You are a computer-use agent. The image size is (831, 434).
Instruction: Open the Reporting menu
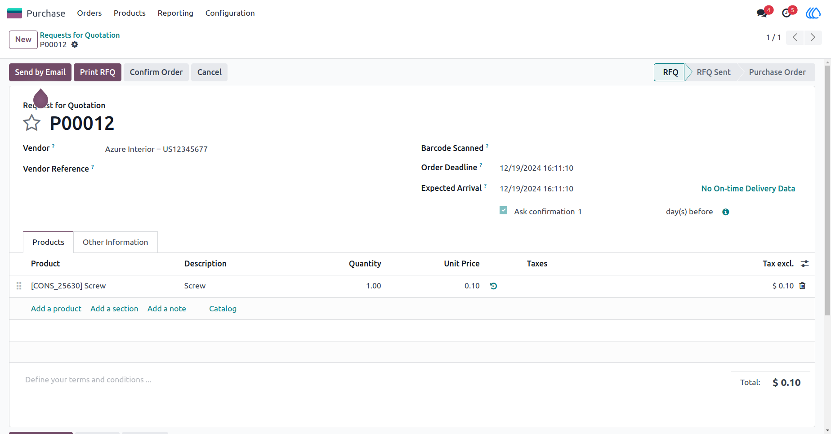[x=175, y=13]
